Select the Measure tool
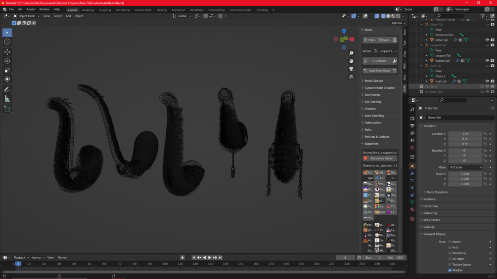Screen dimensions: 497x279 [x=7, y=99]
